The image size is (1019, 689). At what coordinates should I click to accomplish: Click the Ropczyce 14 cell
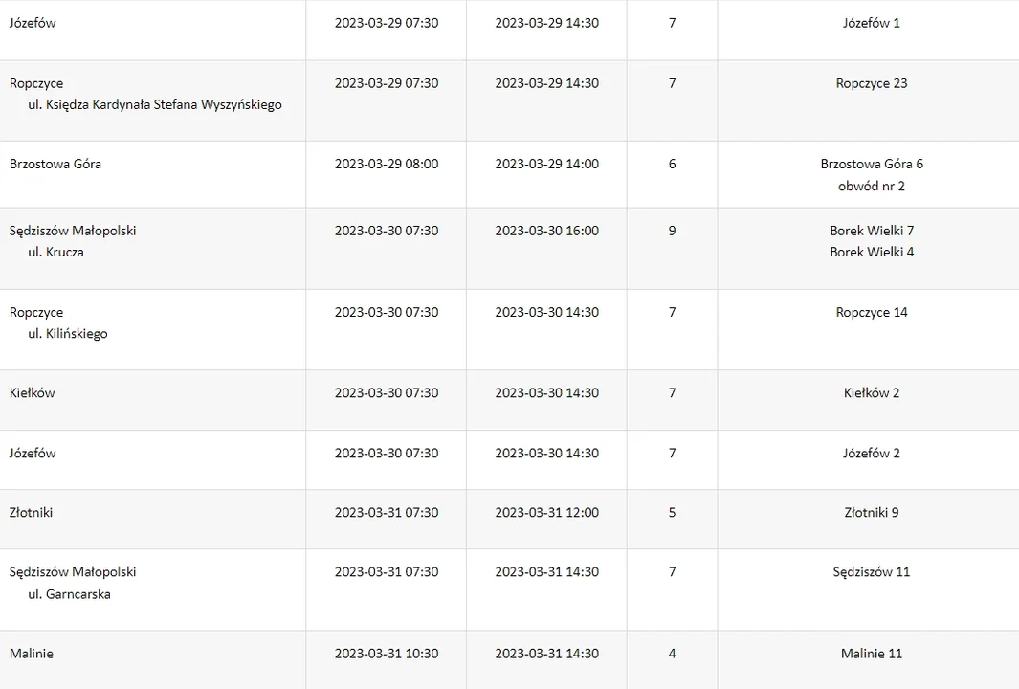point(871,313)
